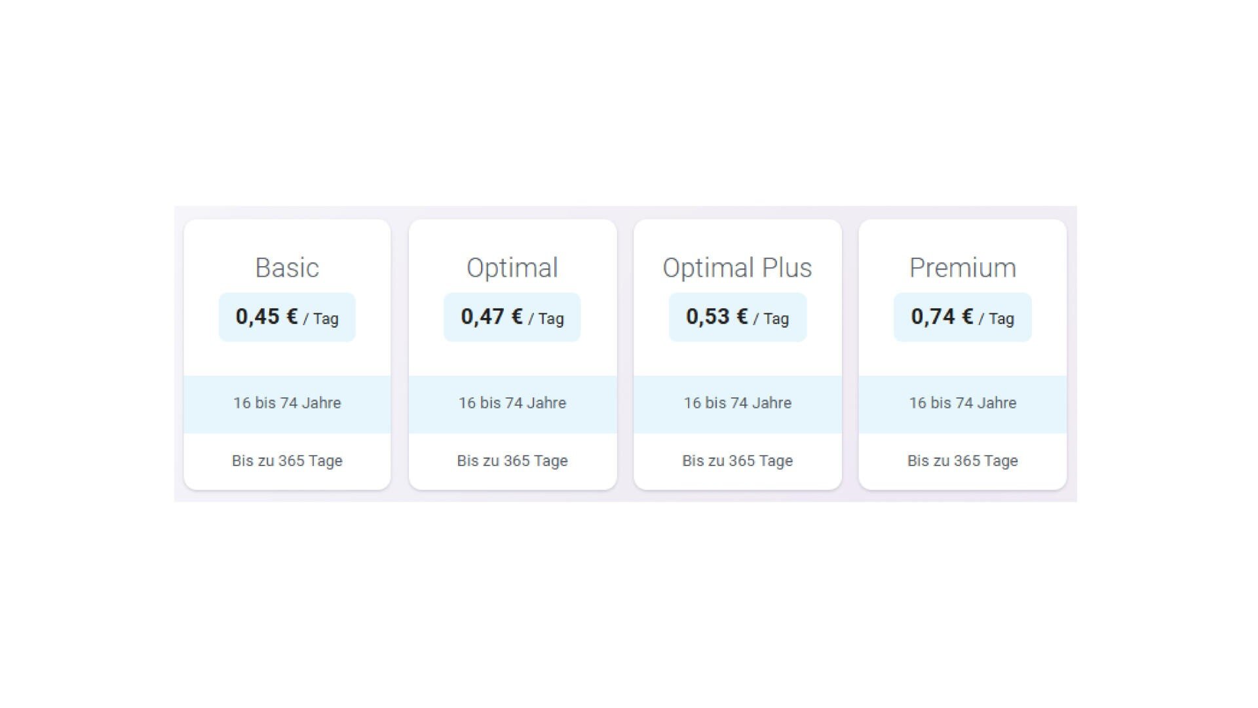Viewport: 1258px width, 708px height.
Task: Click the Optimal plan age range row
Action: (512, 403)
